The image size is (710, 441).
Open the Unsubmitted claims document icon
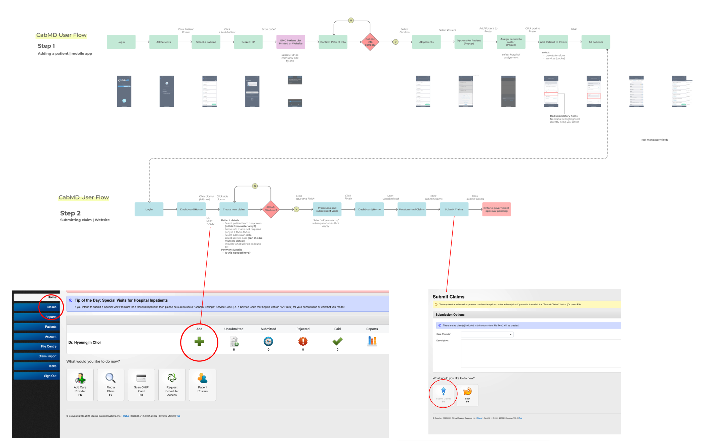[x=234, y=342]
